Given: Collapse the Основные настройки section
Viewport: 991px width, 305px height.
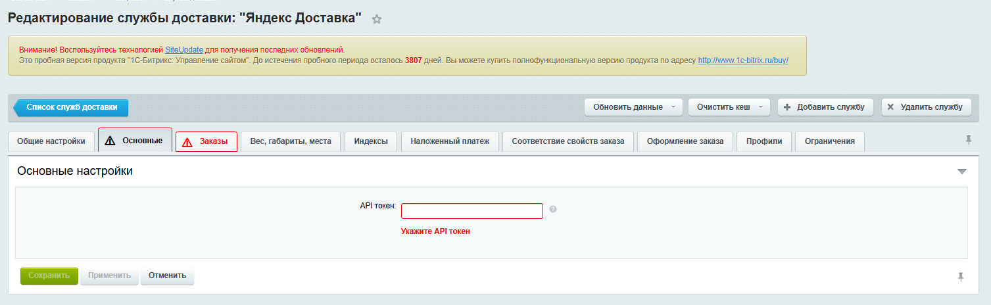Looking at the screenshot, I should tap(962, 172).
